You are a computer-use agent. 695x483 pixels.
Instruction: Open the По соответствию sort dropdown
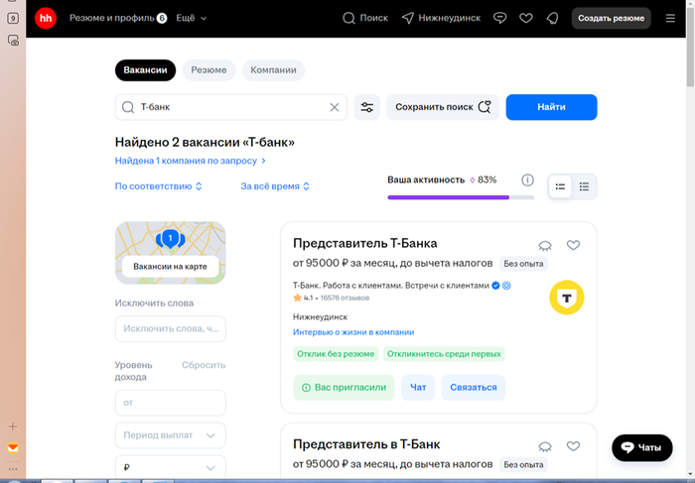(x=159, y=186)
